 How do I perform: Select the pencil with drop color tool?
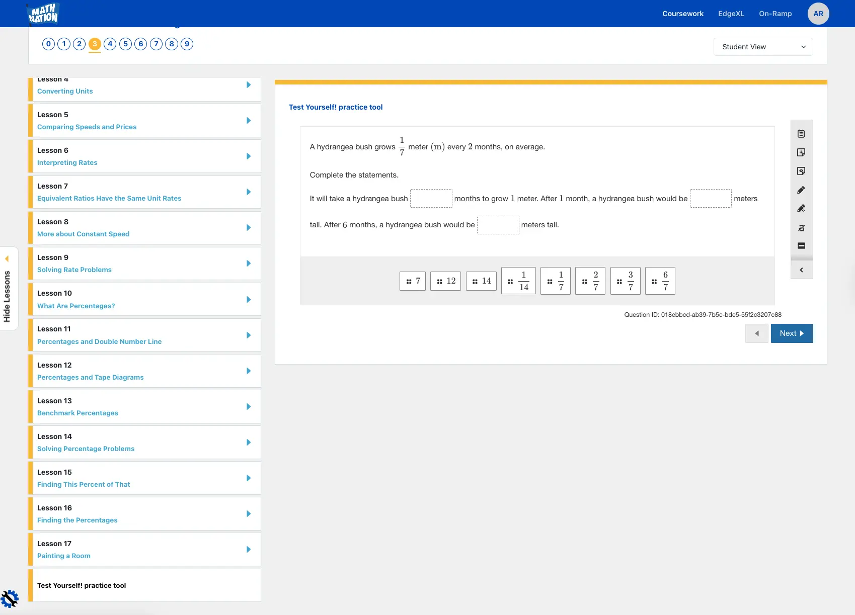(801, 209)
